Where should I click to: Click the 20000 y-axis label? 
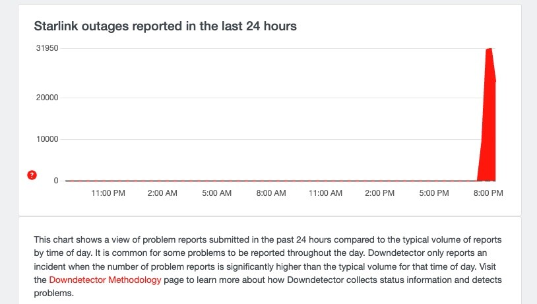47,98
